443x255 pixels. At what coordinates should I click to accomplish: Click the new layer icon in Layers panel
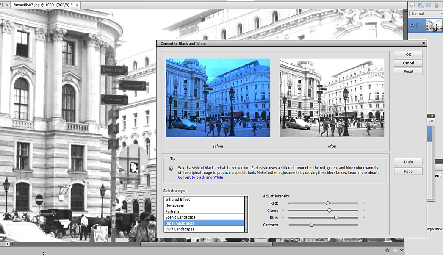tap(412, 5)
